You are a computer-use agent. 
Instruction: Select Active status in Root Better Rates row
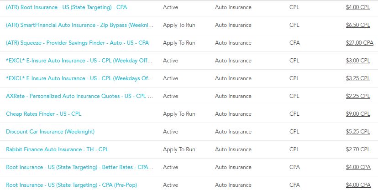(170, 167)
